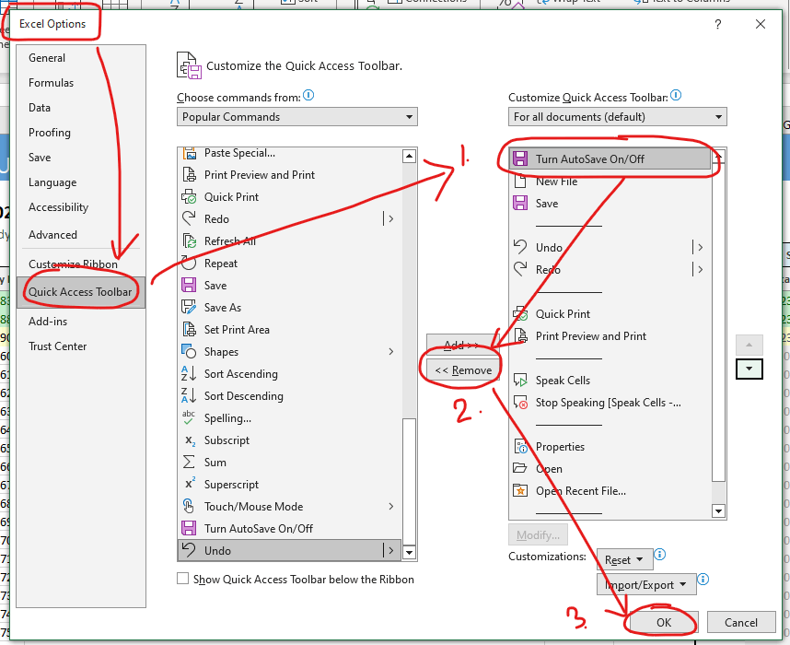
Task: Select Stop Speaking in toolbar list
Action: point(610,403)
